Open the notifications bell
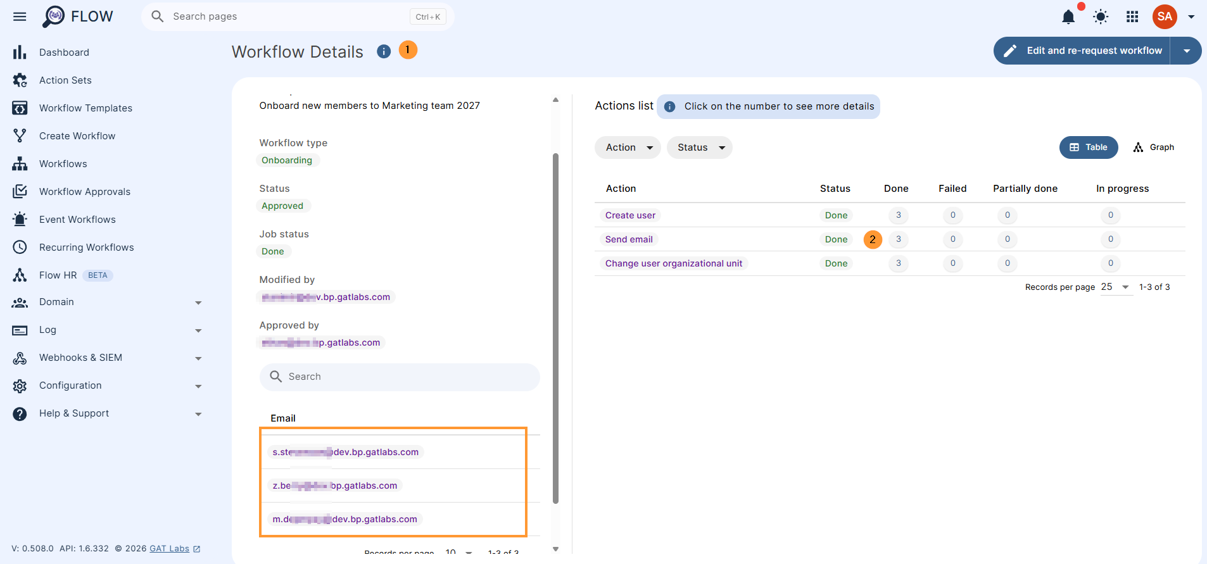Viewport: 1207px width, 564px height. [x=1068, y=16]
